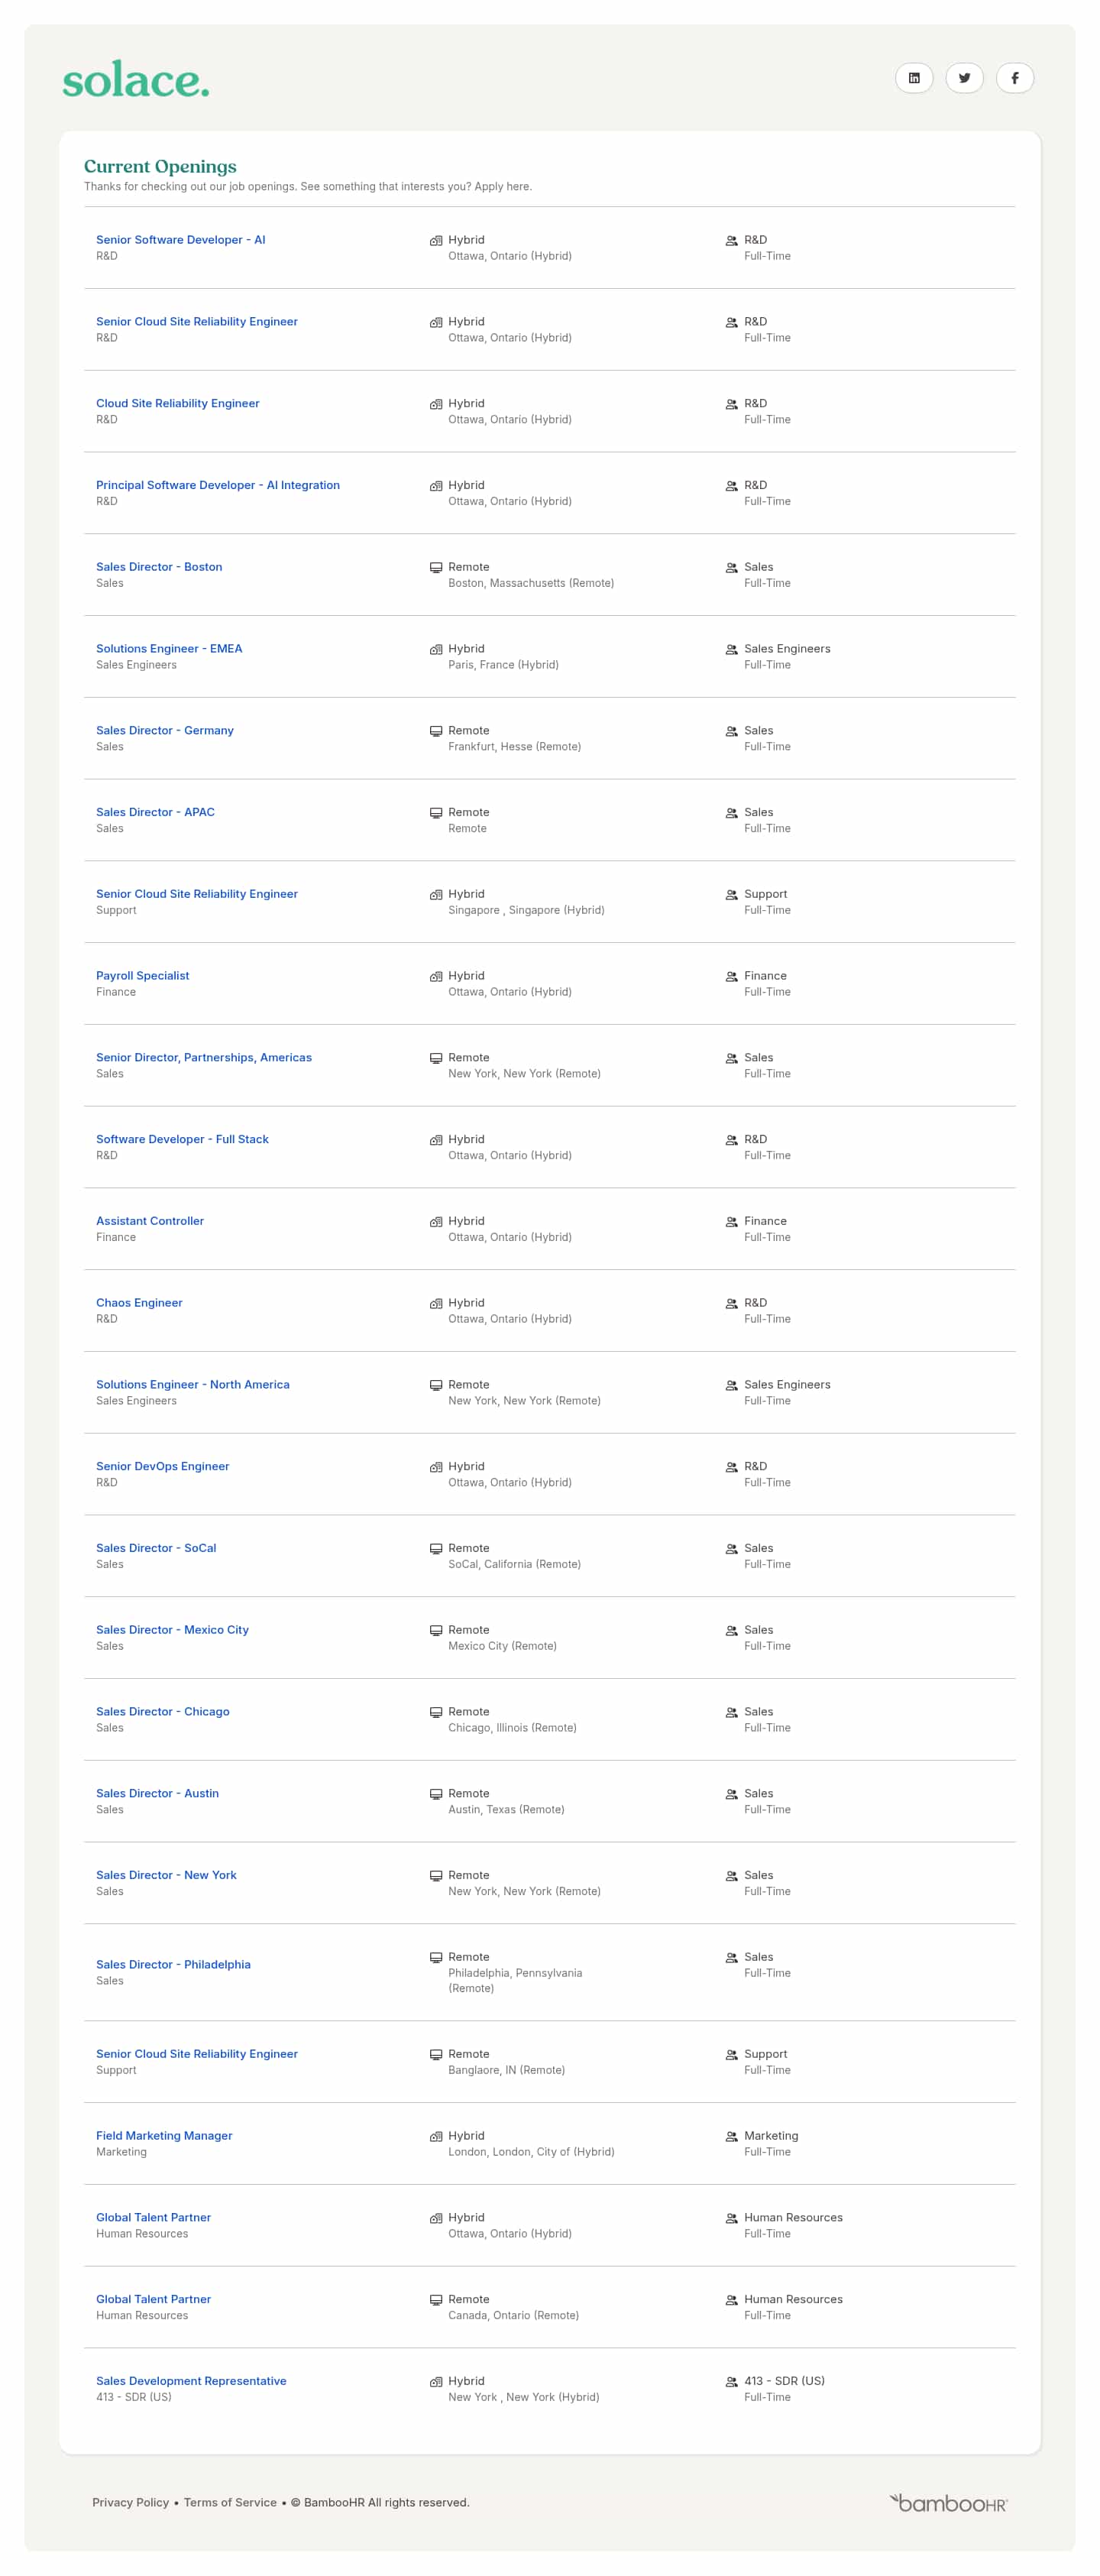Open Senior DevOps Engineer job link
This screenshot has width=1100, height=2576.
(x=162, y=1466)
